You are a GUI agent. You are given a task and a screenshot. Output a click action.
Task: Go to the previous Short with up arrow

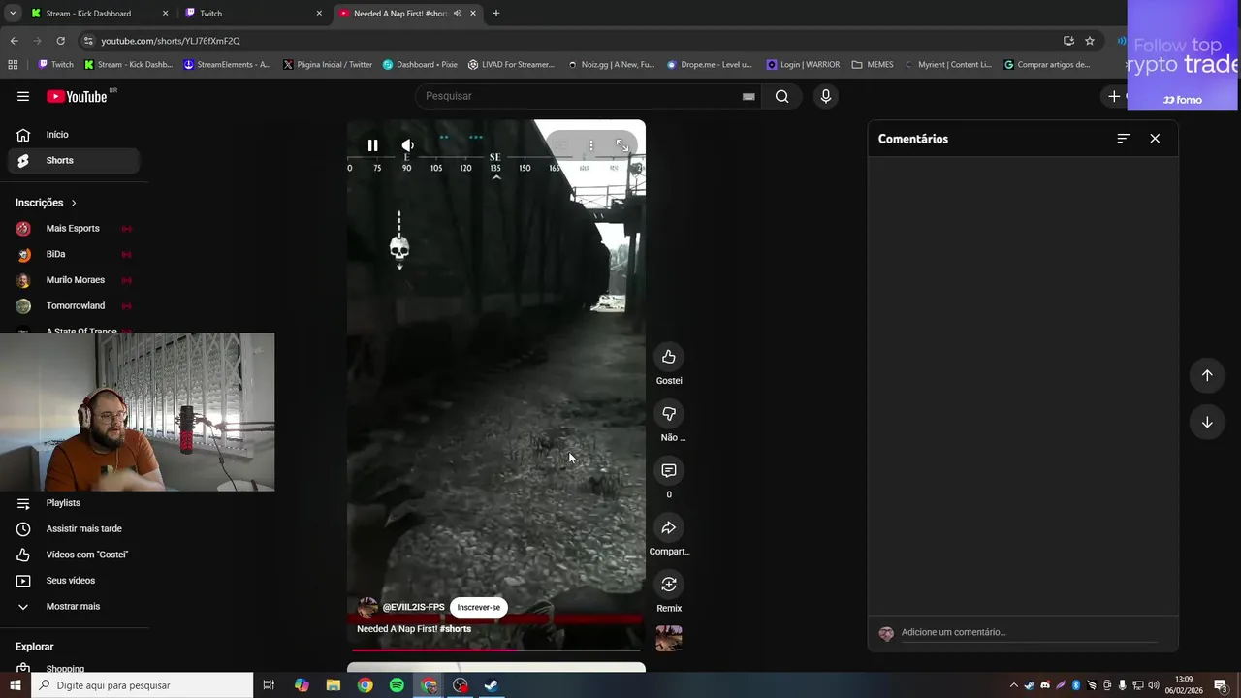click(1207, 375)
